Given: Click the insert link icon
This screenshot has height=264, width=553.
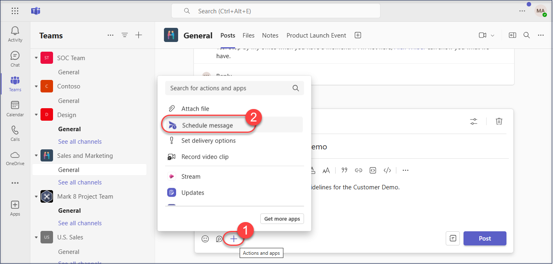Looking at the screenshot, I should (x=358, y=170).
